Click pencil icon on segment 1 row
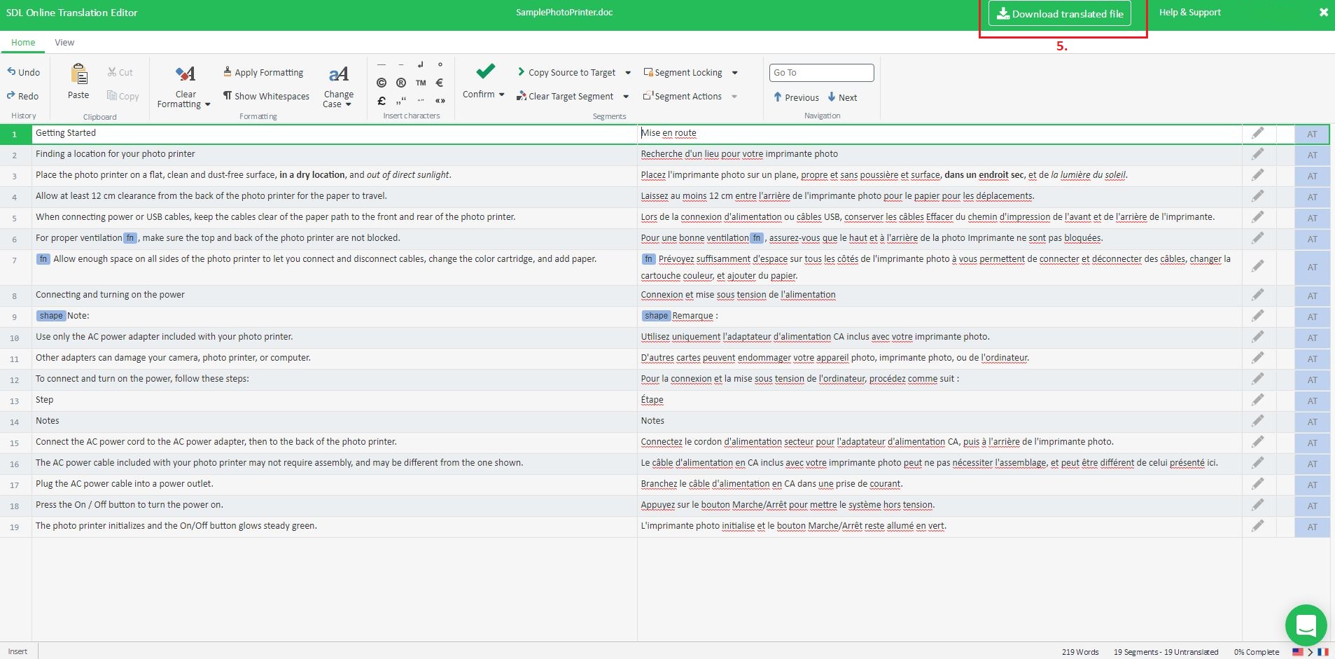The image size is (1335, 659). tap(1258, 133)
